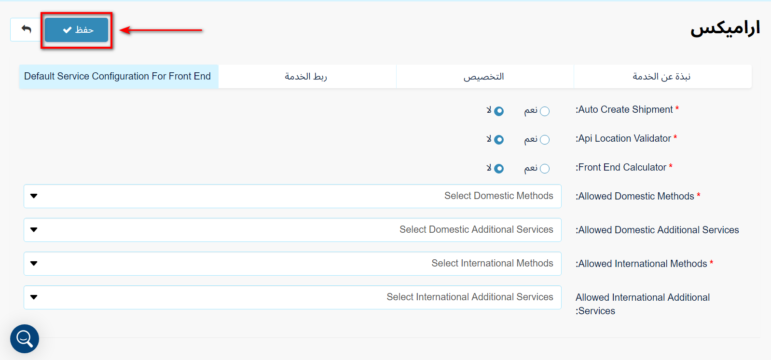Open the Select Domestic Additional Services dropdown
The width and height of the screenshot is (771, 360).
[292, 230]
